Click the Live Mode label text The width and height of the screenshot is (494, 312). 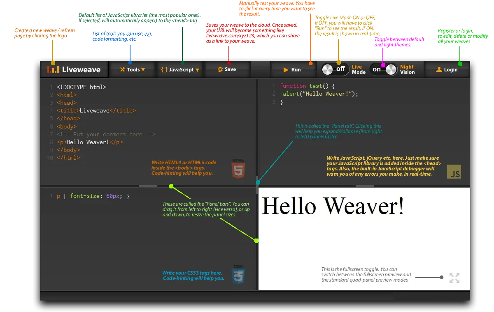click(359, 69)
